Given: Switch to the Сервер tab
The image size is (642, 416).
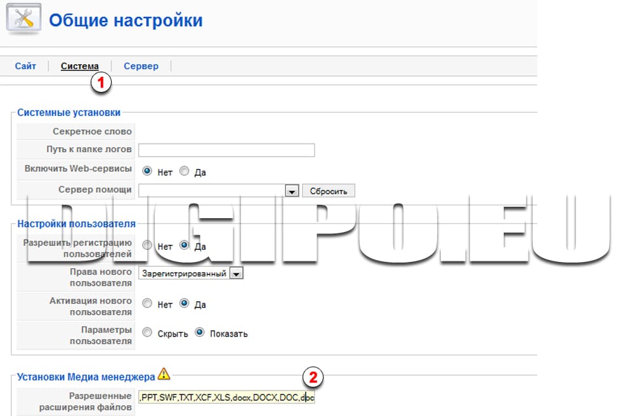Looking at the screenshot, I should (141, 65).
